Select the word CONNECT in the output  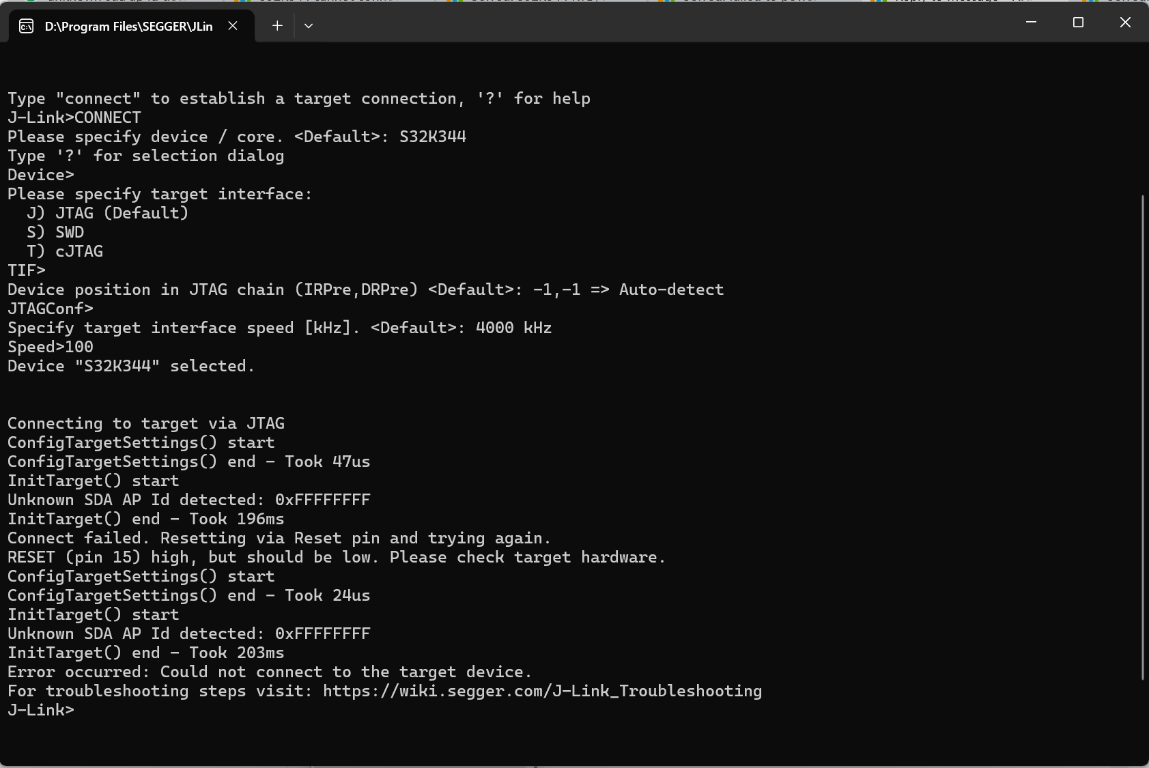(108, 117)
